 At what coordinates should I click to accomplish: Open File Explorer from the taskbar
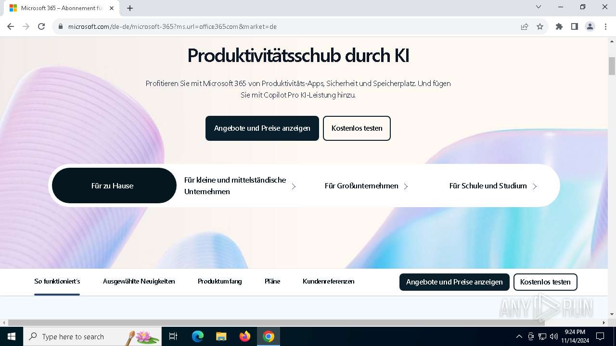[x=221, y=336]
